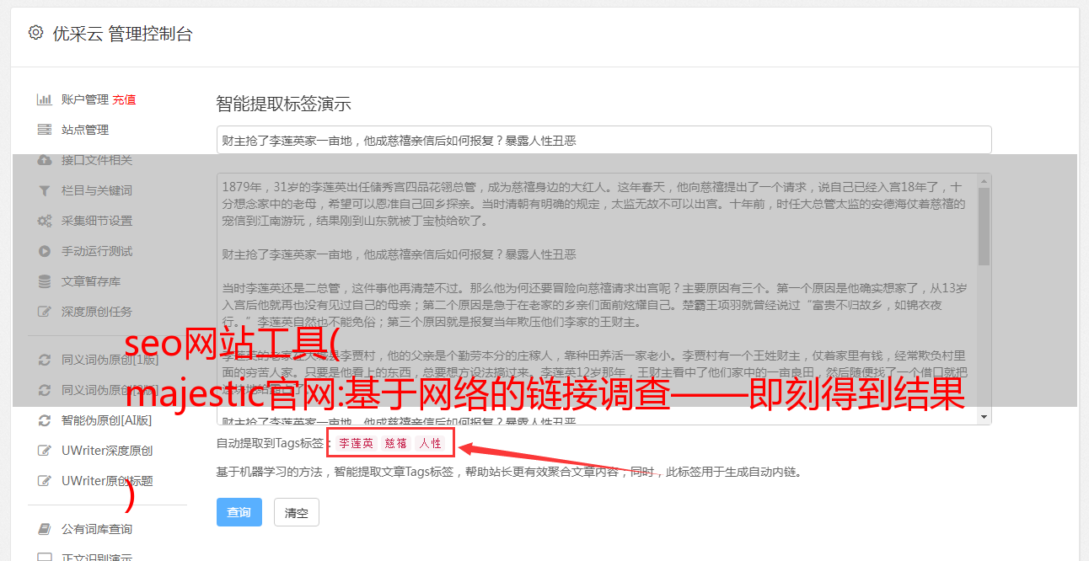Click into the article title input field

coord(604,140)
